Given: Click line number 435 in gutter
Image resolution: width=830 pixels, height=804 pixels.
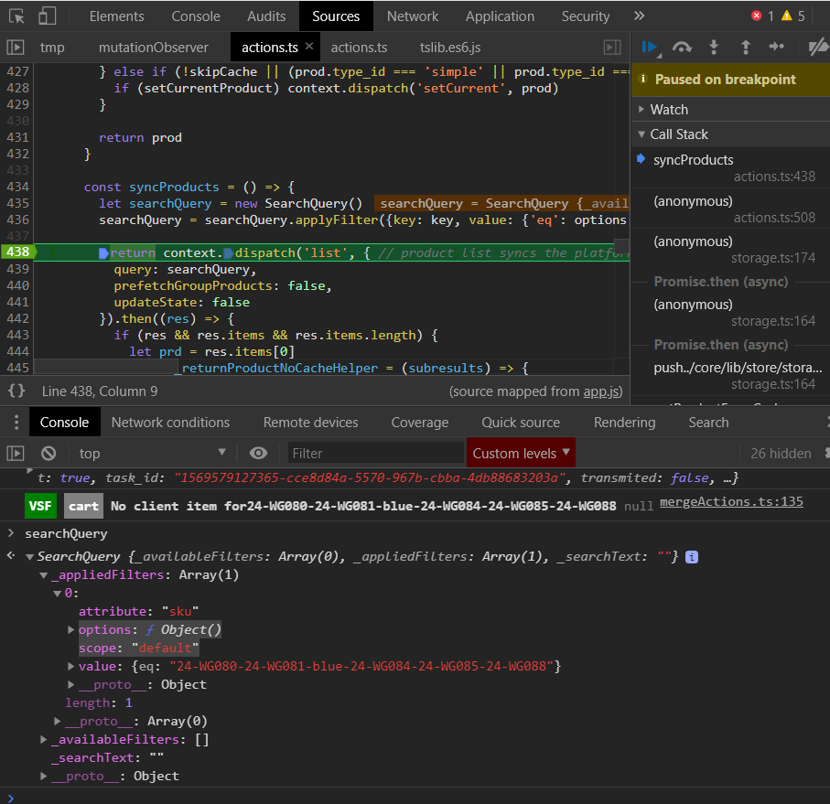Looking at the screenshot, I should coord(17,203).
